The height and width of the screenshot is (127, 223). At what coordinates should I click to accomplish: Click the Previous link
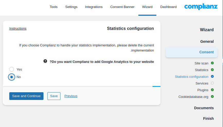[71, 96]
